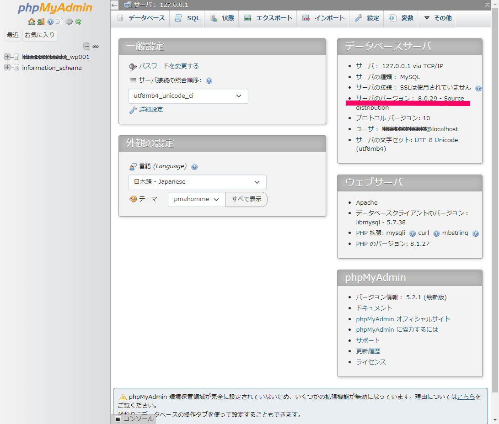Open the コンソール console bar
Screen dimensions: 499x424
[x=134, y=419]
